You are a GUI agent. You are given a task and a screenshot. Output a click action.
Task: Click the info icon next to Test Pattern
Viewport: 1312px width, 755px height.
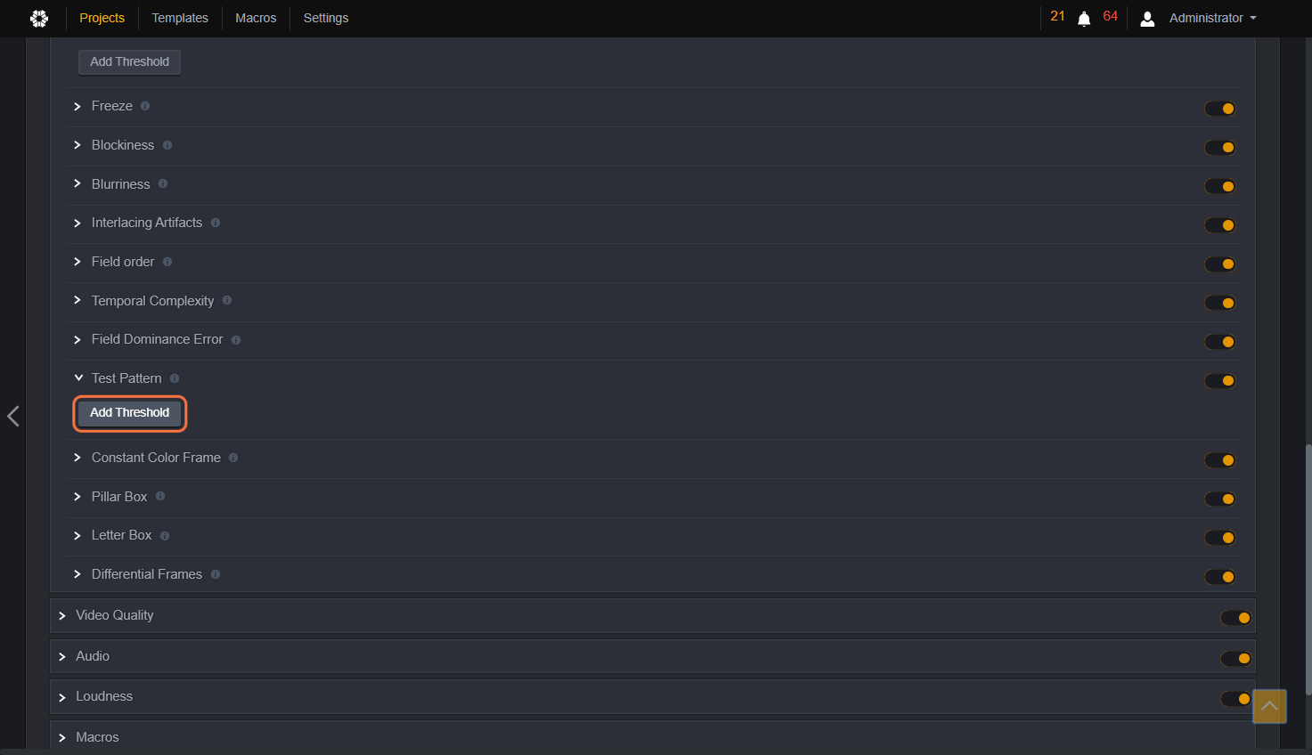[x=175, y=378]
